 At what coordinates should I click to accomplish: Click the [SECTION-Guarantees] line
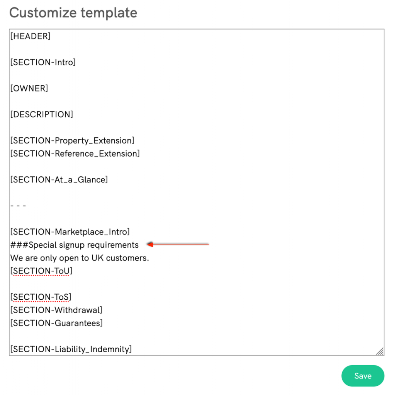pos(56,323)
